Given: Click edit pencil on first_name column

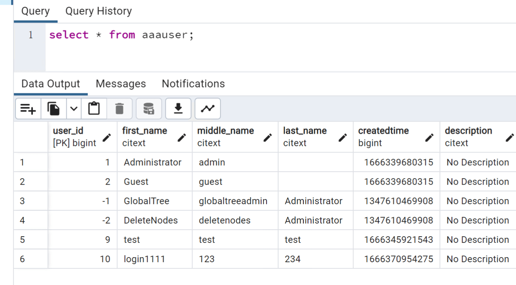Looking at the screenshot, I should [182, 137].
